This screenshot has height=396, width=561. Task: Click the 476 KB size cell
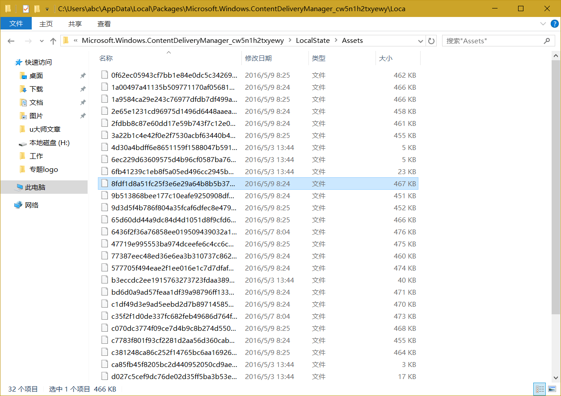click(405, 232)
